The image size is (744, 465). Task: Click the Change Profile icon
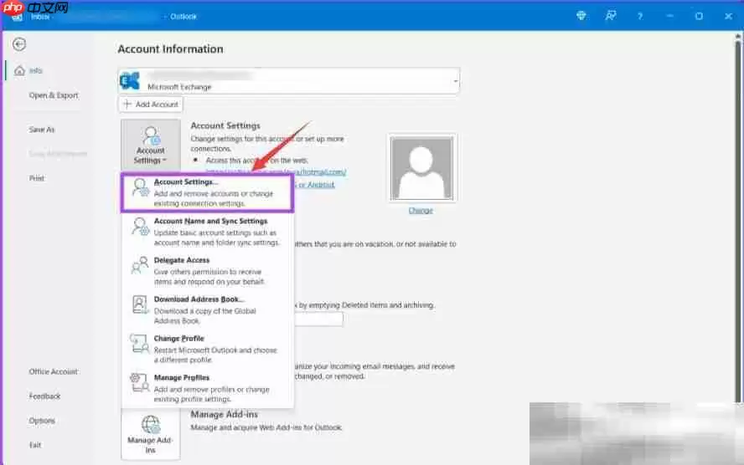click(x=140, y=344)
